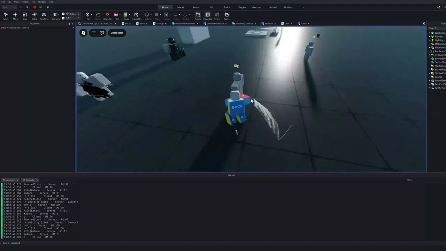Stop the playtest with red square
Image resolution: width=446 pixels, height=251 pixels.
pyautogui.click(x=34, y=7)
